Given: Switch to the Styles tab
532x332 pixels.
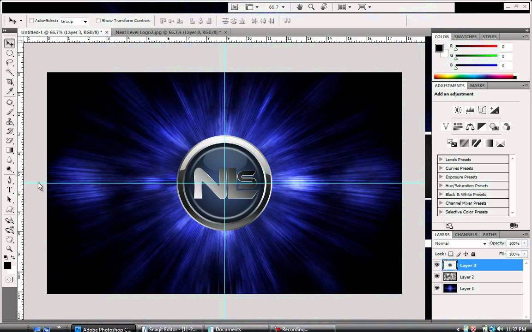Looking at the screenshot, I should coord(489,36).
